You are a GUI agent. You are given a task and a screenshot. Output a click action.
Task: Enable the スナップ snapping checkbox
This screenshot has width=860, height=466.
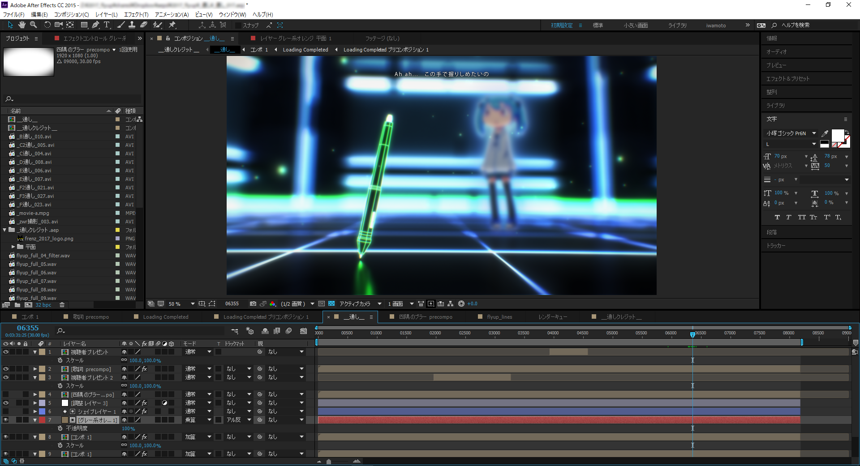[238, 26]
